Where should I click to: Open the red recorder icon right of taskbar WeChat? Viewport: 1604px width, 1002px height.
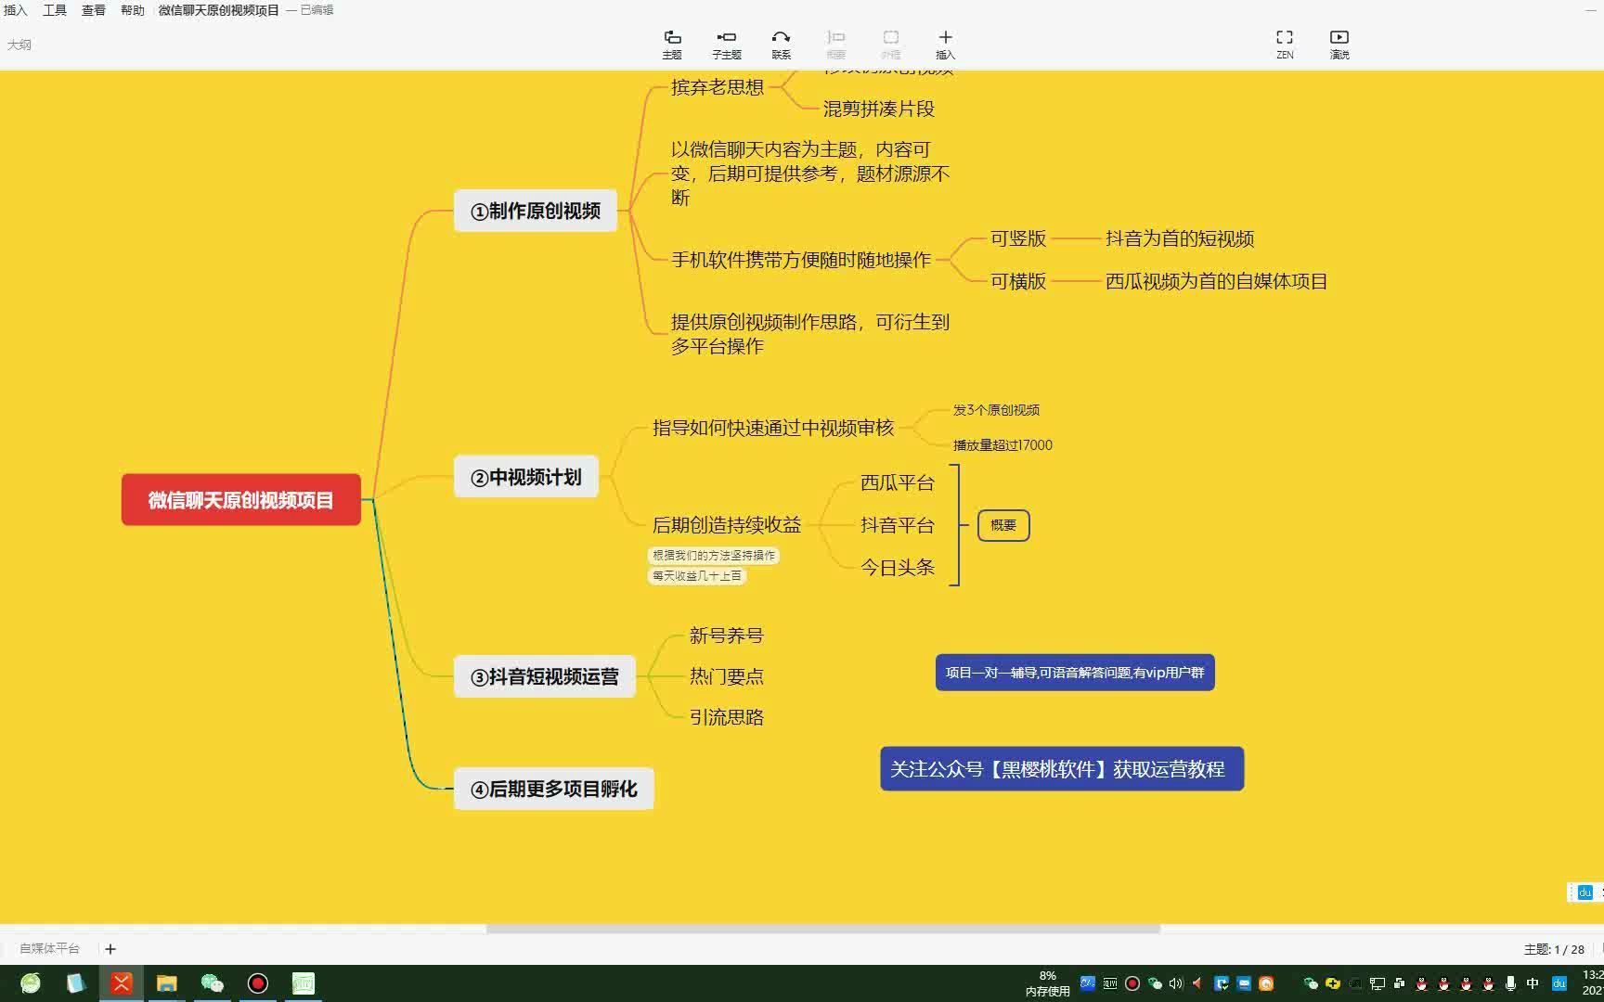(258, 983)
